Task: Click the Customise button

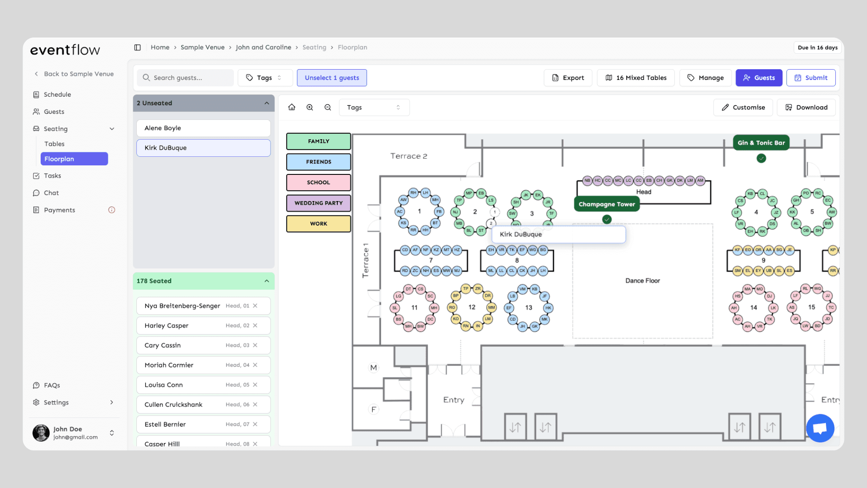Action: [x=743, y=108]
